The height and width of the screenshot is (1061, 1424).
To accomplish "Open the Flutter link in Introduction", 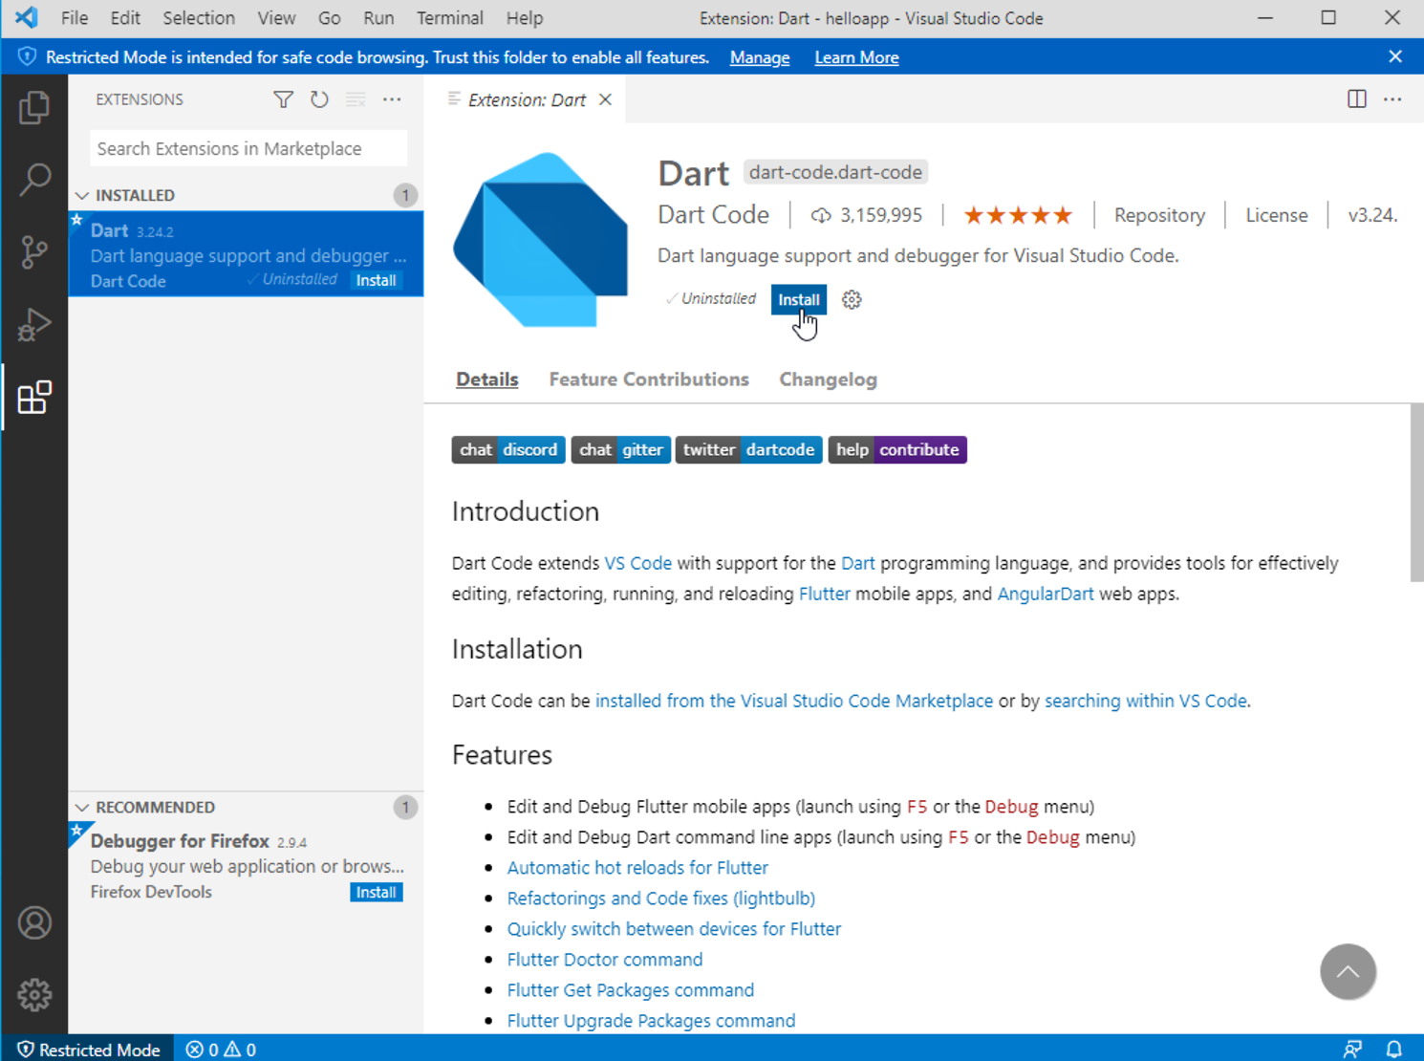I will 824,594.
